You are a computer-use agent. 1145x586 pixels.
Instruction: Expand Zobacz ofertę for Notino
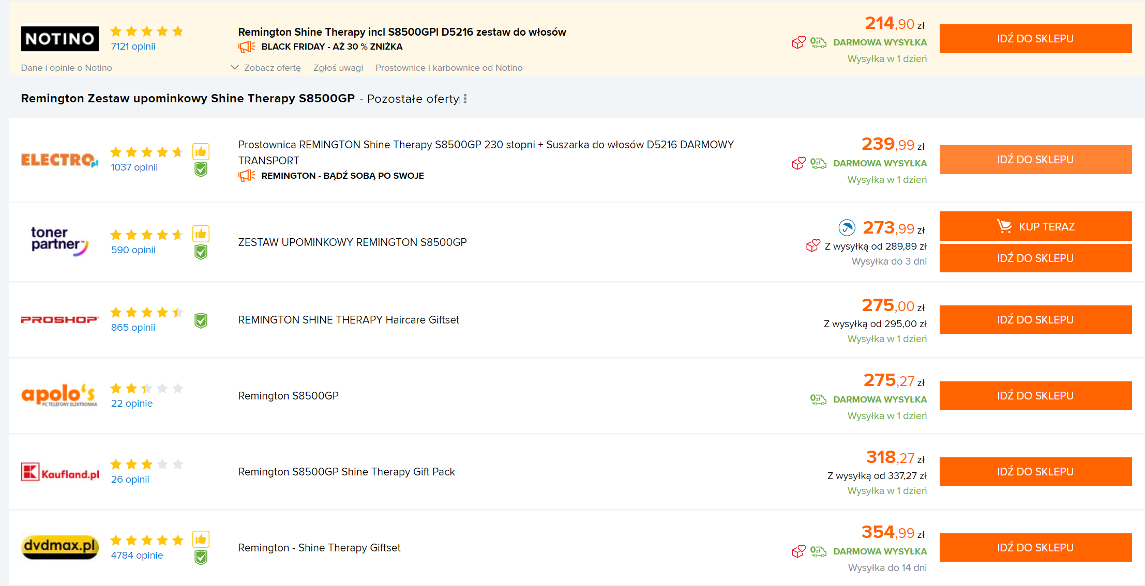(x=266, y=68)
